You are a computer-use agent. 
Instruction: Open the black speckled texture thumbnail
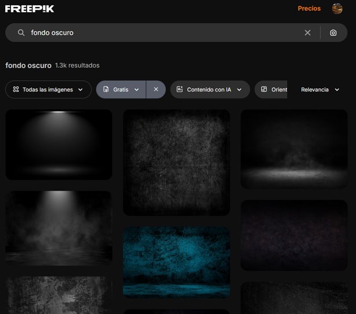click(294, 298)
